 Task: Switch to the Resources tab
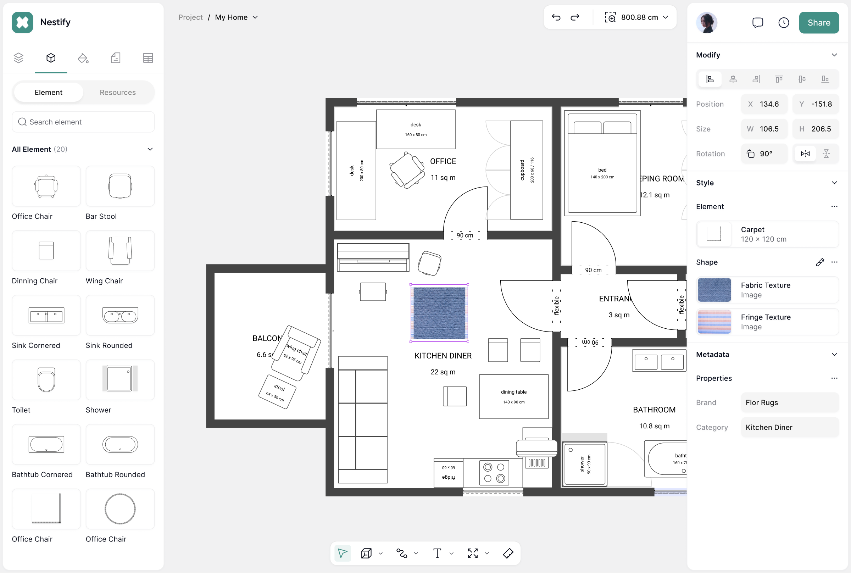(x=118, y=93)
